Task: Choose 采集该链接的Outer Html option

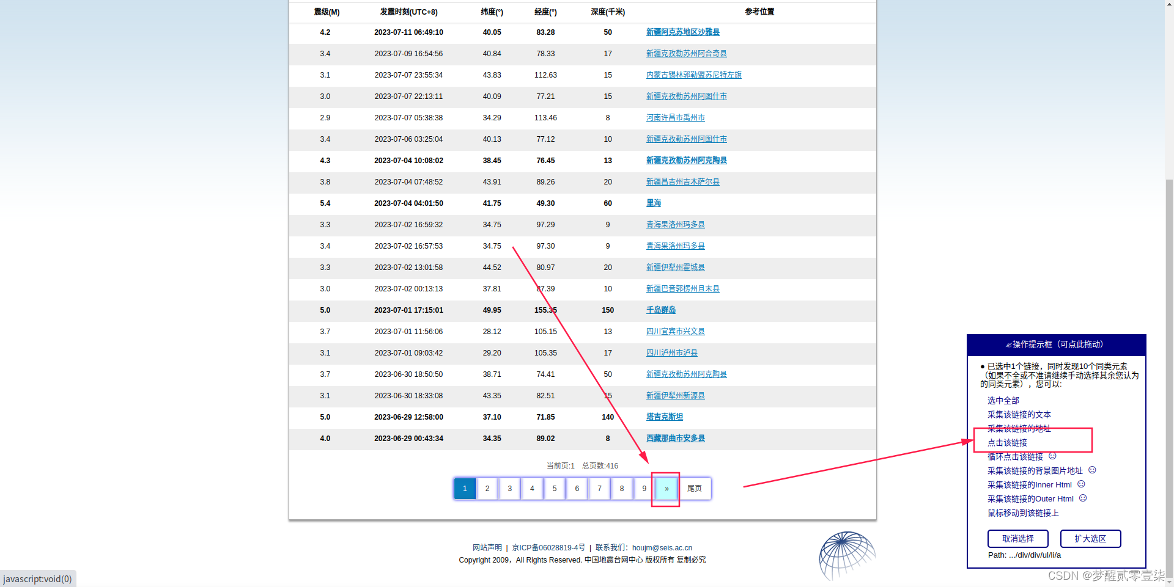Action: point(1030,499)
